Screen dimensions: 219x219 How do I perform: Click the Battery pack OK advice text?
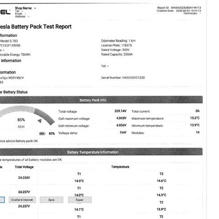26,141
